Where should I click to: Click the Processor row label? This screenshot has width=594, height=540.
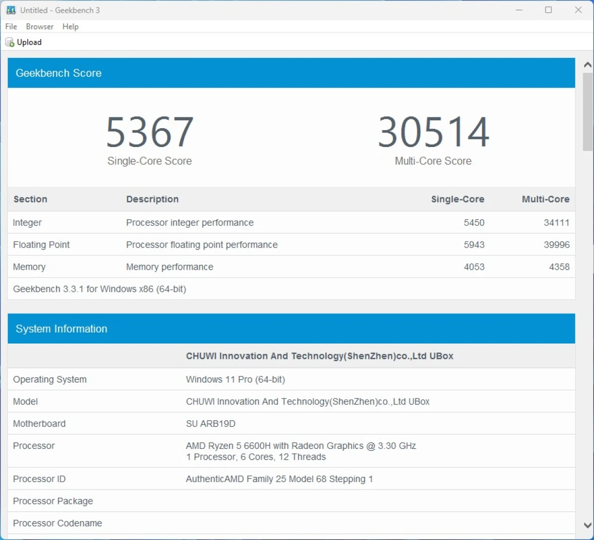[34, 446]
